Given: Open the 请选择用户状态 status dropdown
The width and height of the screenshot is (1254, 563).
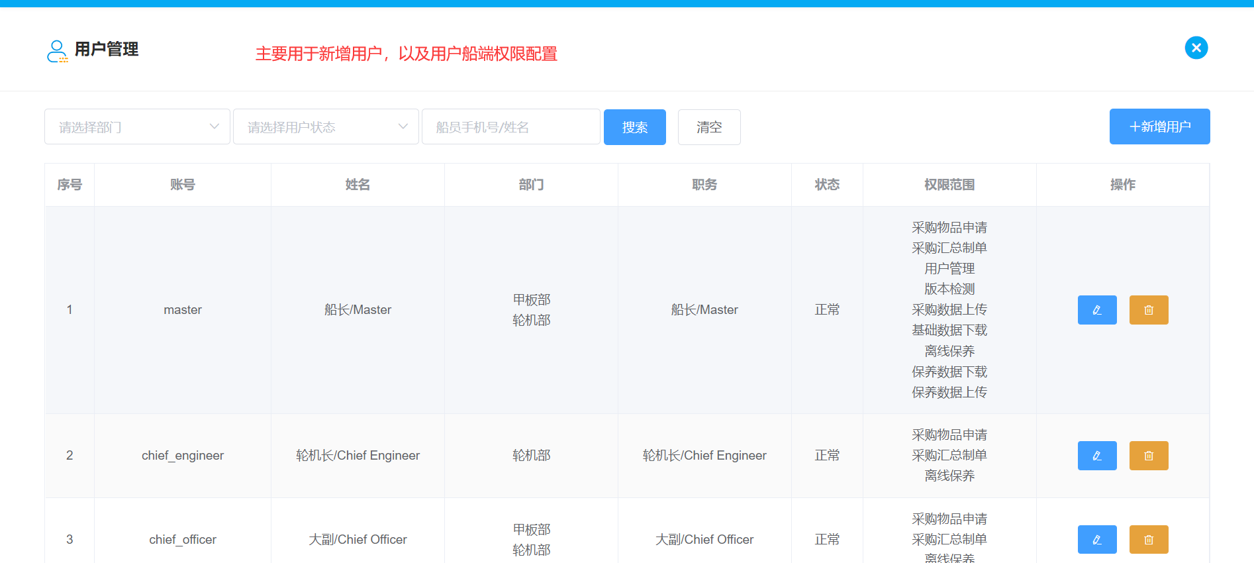Looking at the screenshot, I should pos(326,127).
